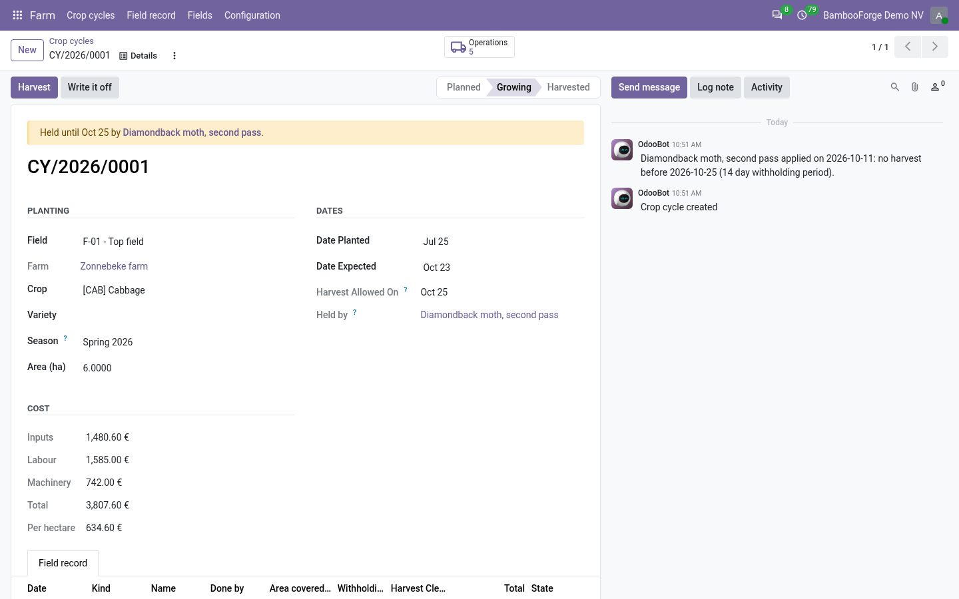Go back to Crop cycles breadcrumb
The height and width of the screenshot is (599, 959).
[x=71, y=41]
